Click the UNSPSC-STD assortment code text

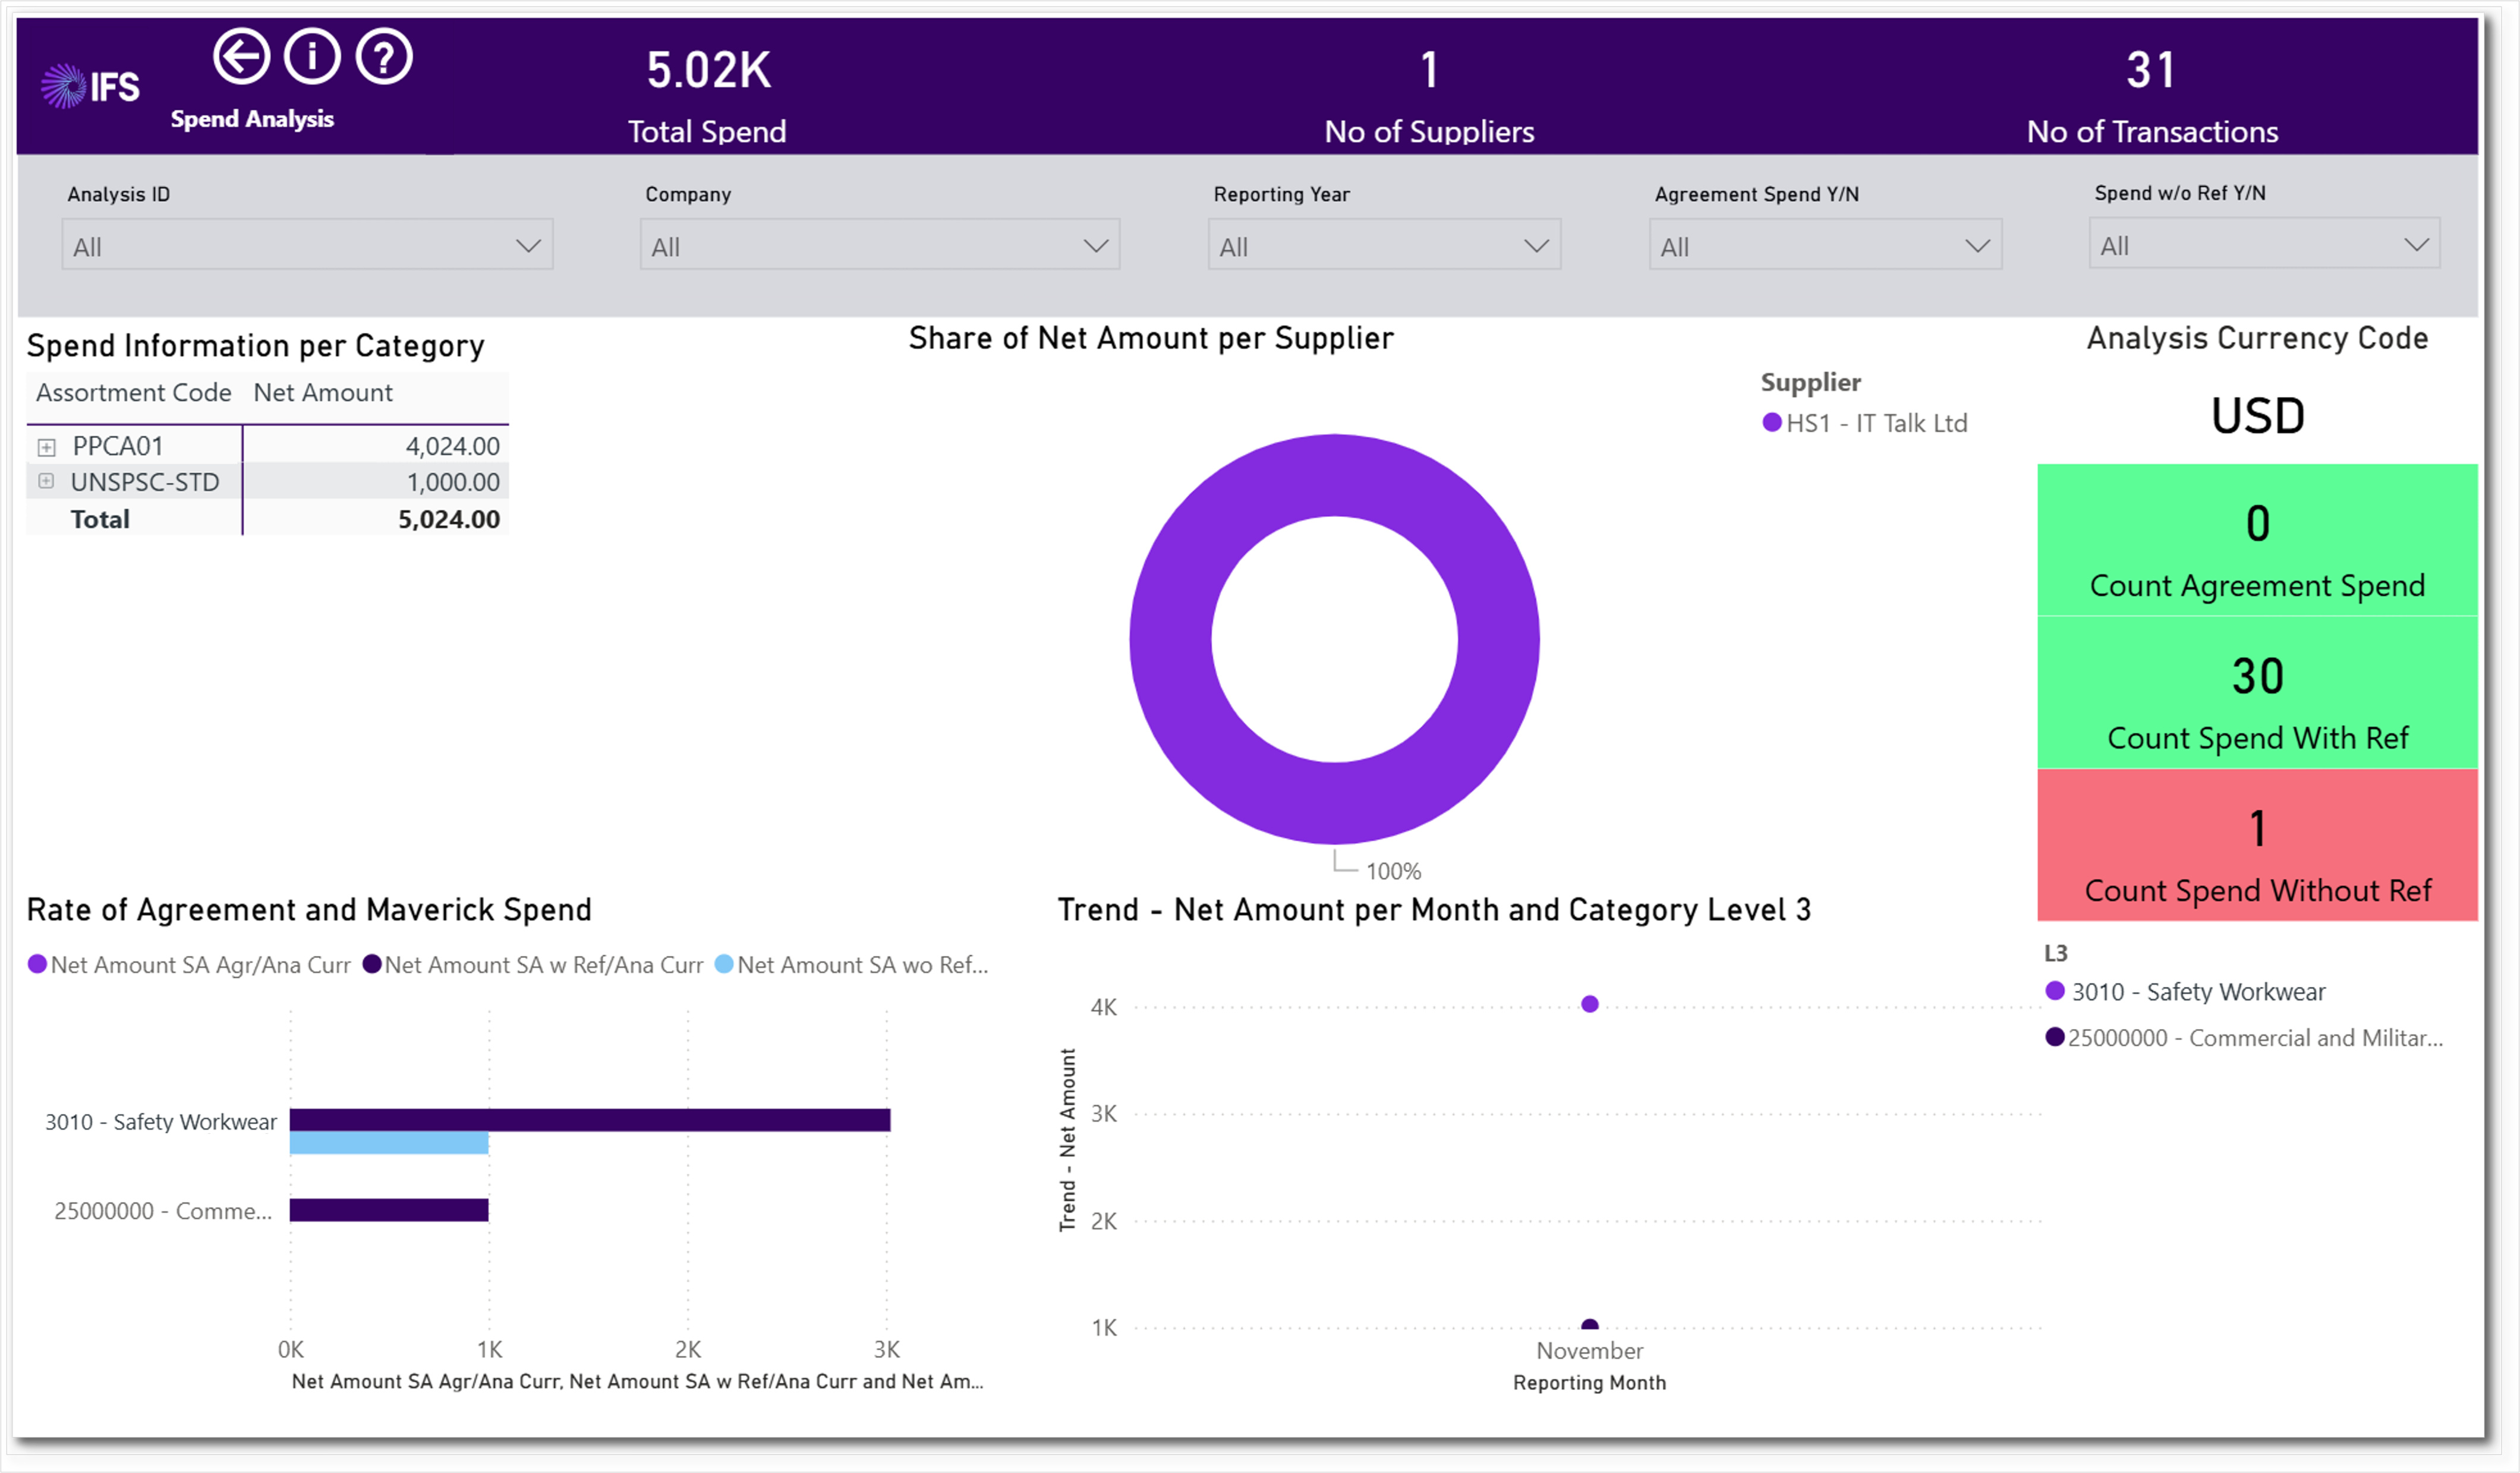(145, 482)
